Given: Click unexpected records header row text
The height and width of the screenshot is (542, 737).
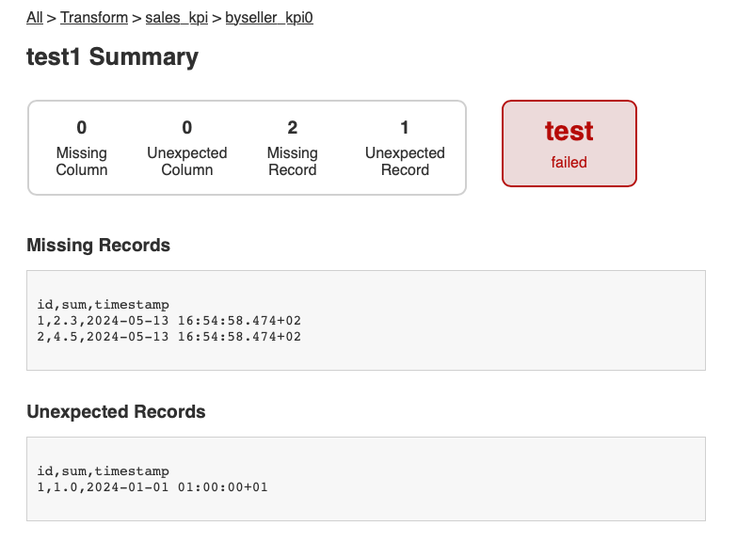Looking at the screenshot, I should [103, 470].
